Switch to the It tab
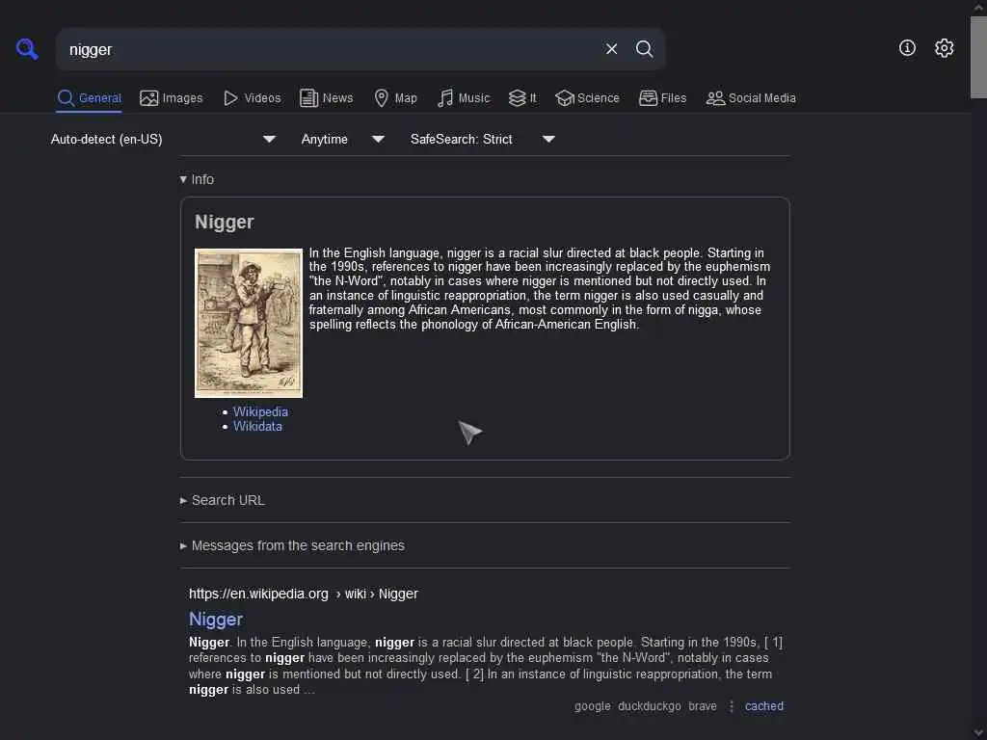987x740 pixels. point(522,98)
